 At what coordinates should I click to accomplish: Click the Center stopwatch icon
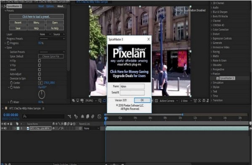pyautogui.click(x=11, y=83)
